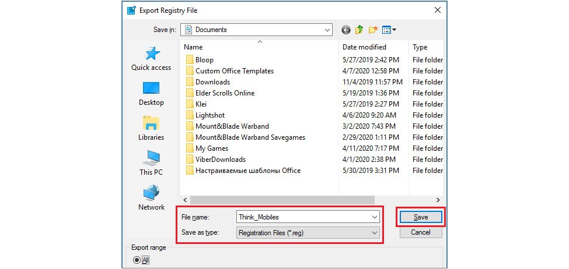Select Klei folder icon
This screenshot has height=269, width=569.
[190, 104]
